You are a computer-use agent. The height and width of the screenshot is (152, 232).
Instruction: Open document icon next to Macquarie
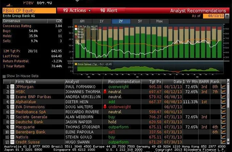tap(12, 127)
